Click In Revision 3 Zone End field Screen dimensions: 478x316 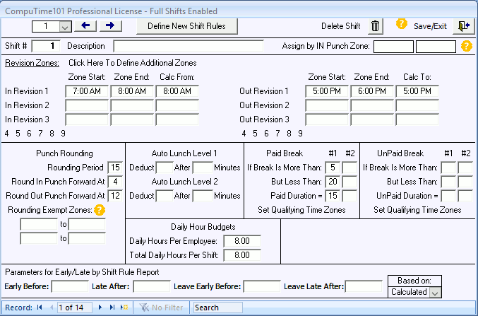pos(132,119)
